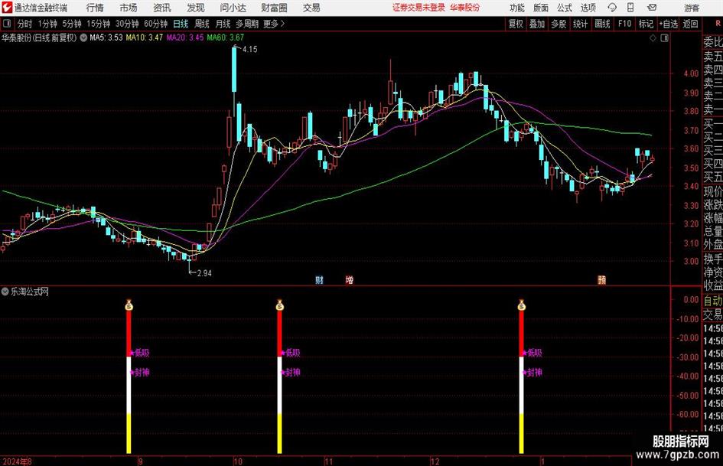Click MA5: 3.53 indicator value
Viewport: 723px width, 466px height.
pos(106,37)
